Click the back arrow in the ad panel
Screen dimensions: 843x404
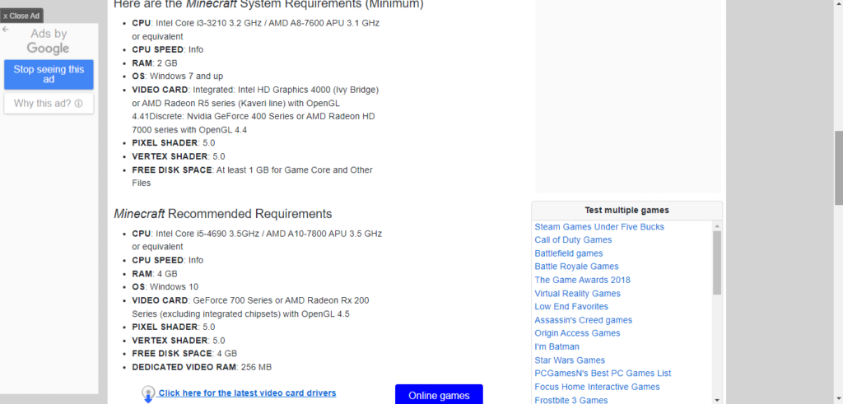click(6, 29)
